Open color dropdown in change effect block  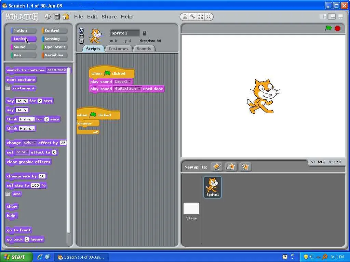click(x=30, y=143)
